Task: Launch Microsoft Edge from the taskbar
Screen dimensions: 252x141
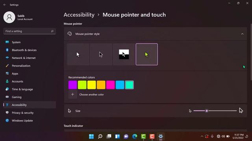Action: (135, 136)
